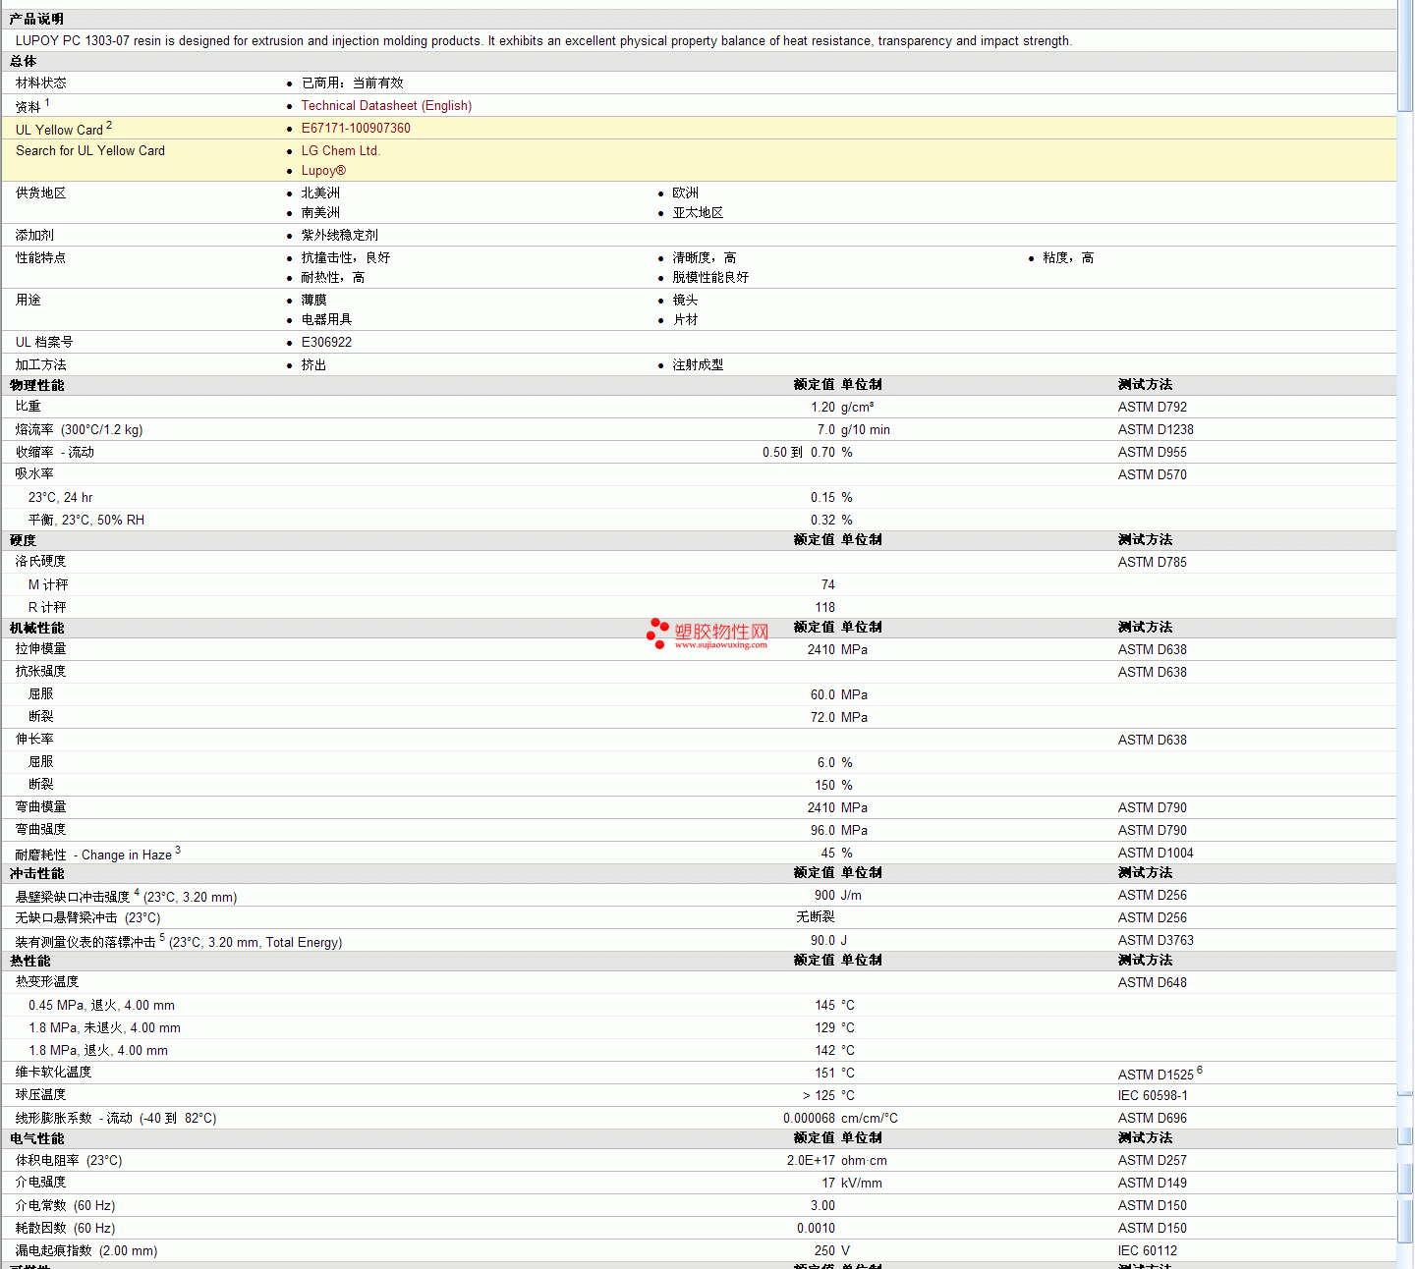
Task: Open the LG Chem Ltd. search link
Action: pos(340,150)
